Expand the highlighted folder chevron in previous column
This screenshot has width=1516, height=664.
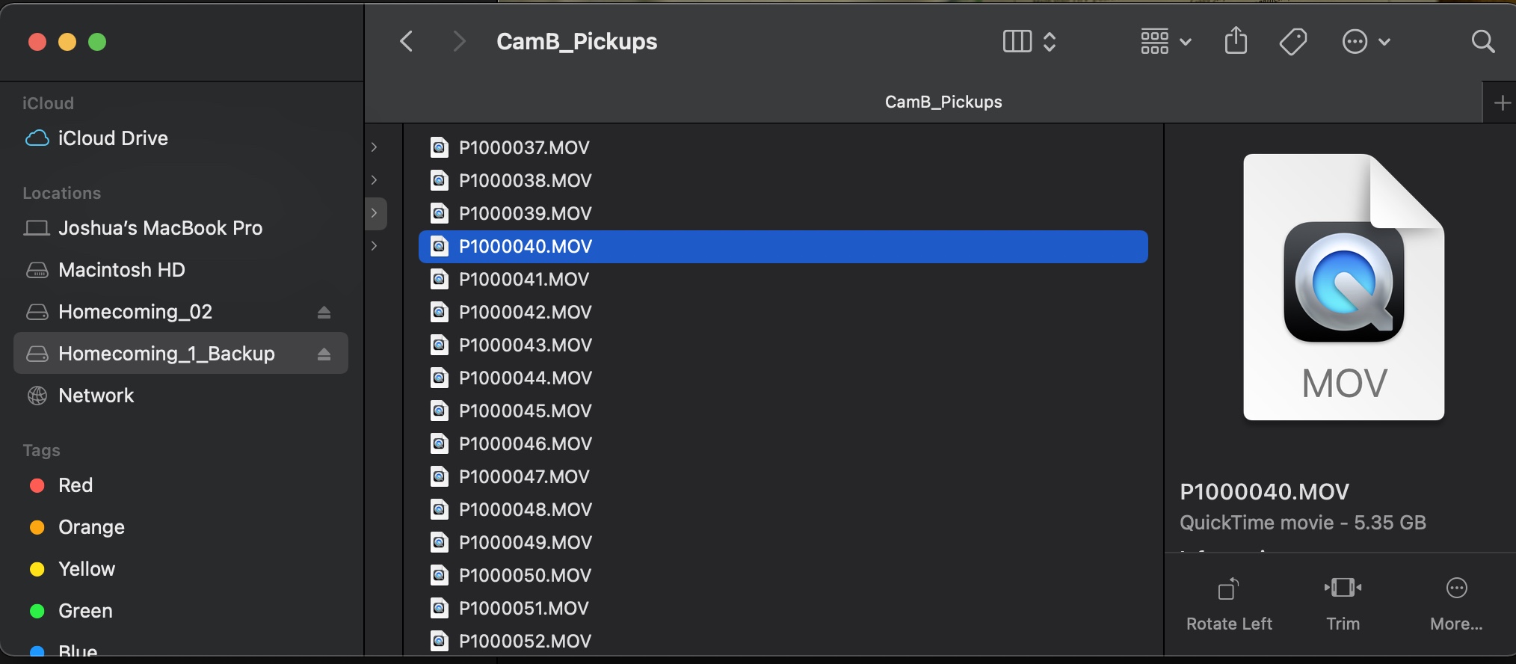coord(375,213)
